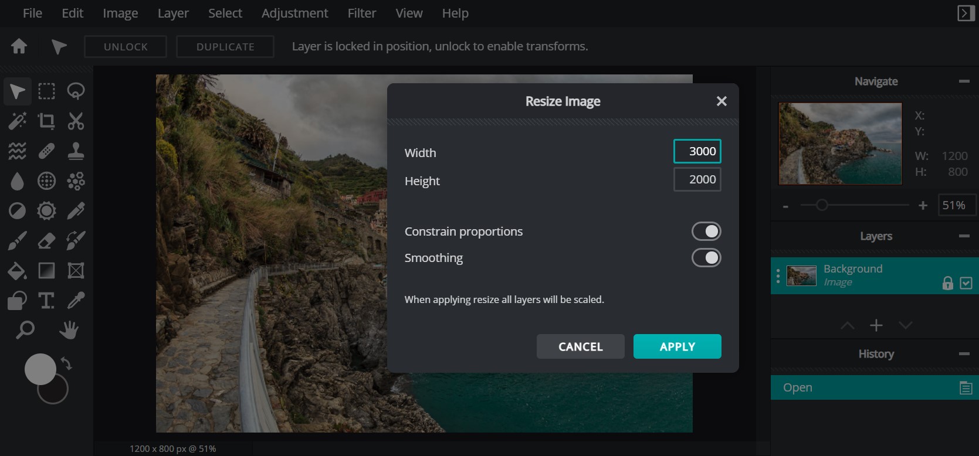Pick the Magic Wand tool
The image size is (979, 456).
pyautogui.click(x=17, y=121)
